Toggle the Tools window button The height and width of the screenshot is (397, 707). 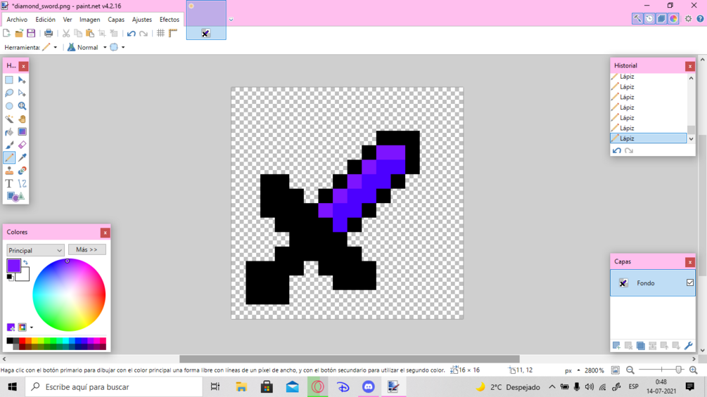pos(637,18)
